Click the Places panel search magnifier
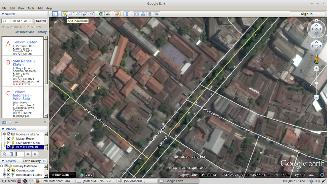Screen dimensions: 327x184 pyautogui.click(x=4, y=154)
